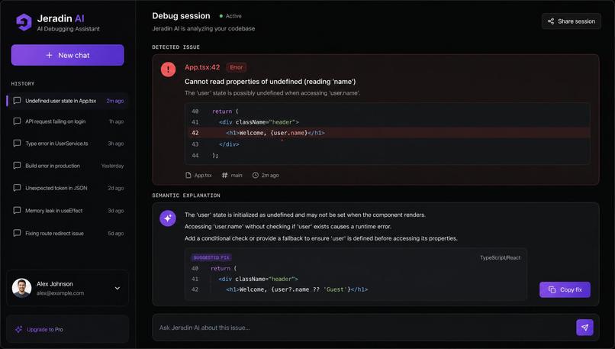Viewport: 615px width, 349px height.
Task: Open chat icon for Type error in UserService.ts
Action: 17,144
